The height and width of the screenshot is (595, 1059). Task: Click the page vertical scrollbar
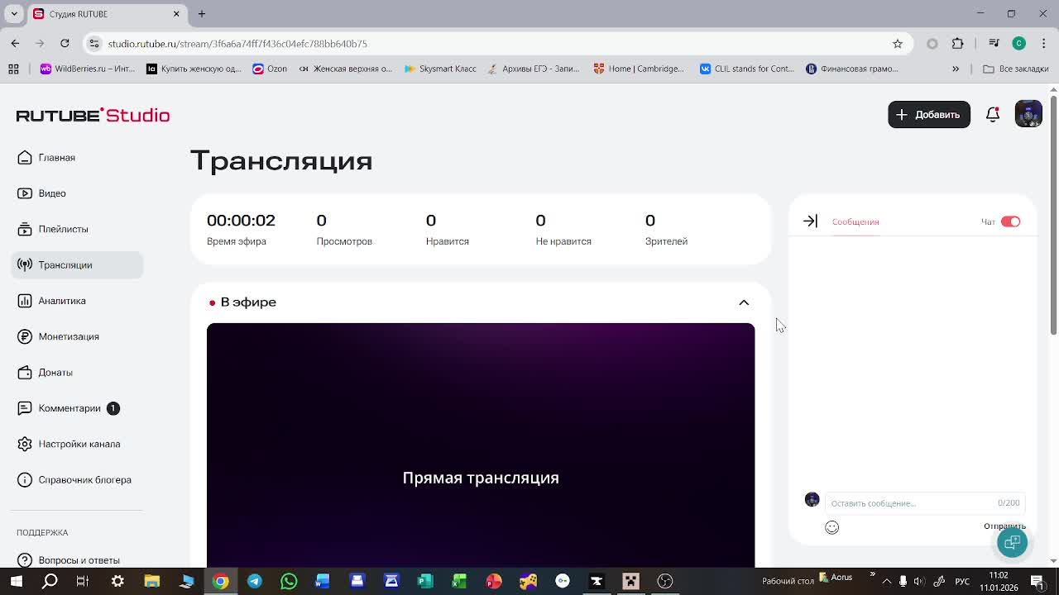click(x=1053, y=216)
